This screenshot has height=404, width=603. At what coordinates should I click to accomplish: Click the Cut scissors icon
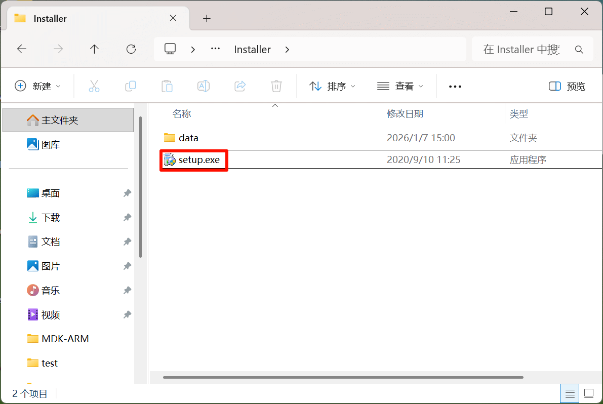pos(94,86)
